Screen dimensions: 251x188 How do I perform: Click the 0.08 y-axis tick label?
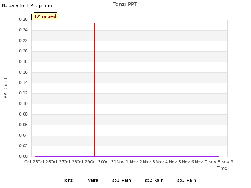(x=23, y=114)
